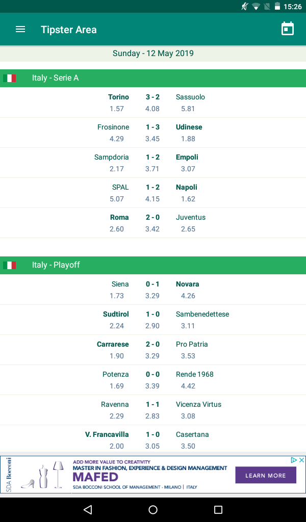
Task: Open Torino vs Sassuolo match
Action: tap(153, 102)
